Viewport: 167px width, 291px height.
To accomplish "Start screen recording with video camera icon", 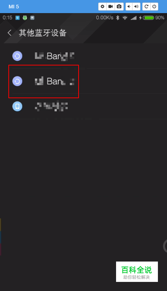I will [111, 7].
